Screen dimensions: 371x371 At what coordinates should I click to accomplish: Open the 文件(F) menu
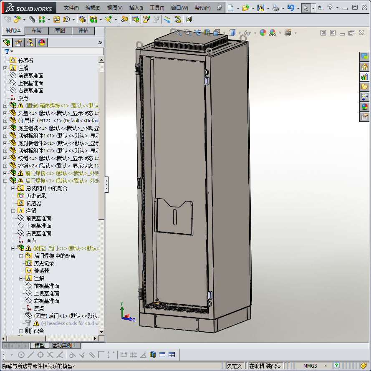[71, 8]
